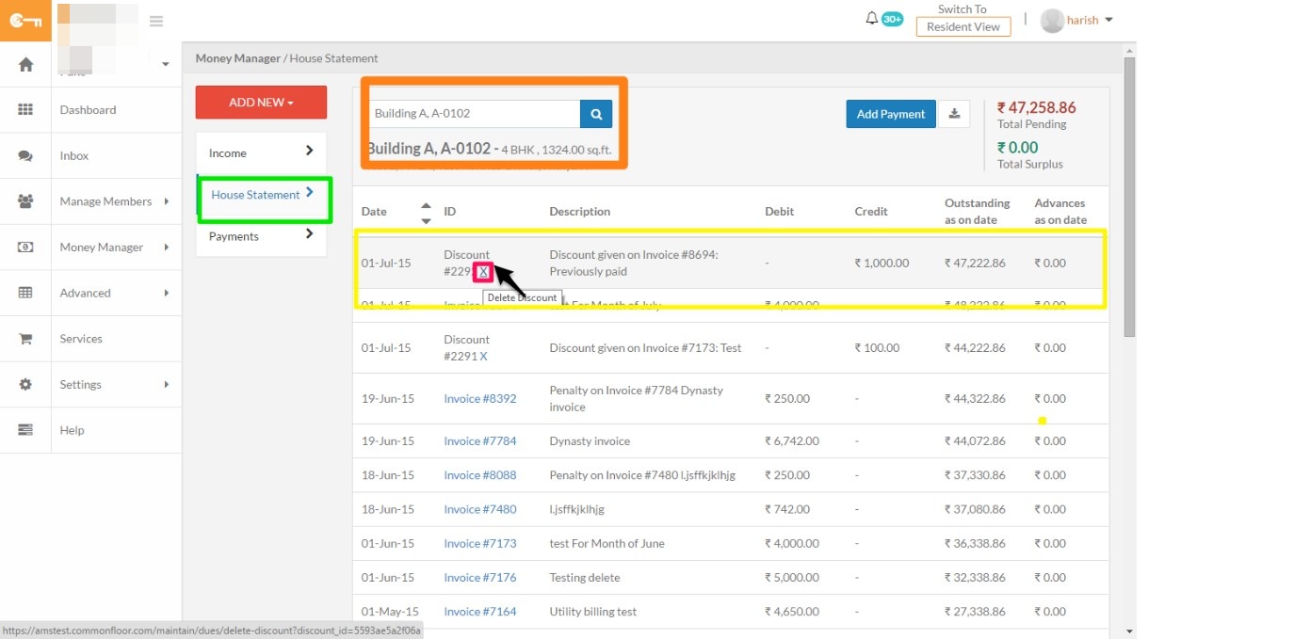1294x639 pixels.
Task: Click the 'Testing delete' description
Action: pos(585,578)
